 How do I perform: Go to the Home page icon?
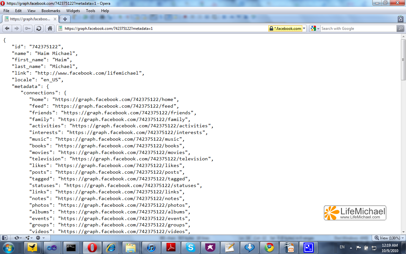coord(50,29)
